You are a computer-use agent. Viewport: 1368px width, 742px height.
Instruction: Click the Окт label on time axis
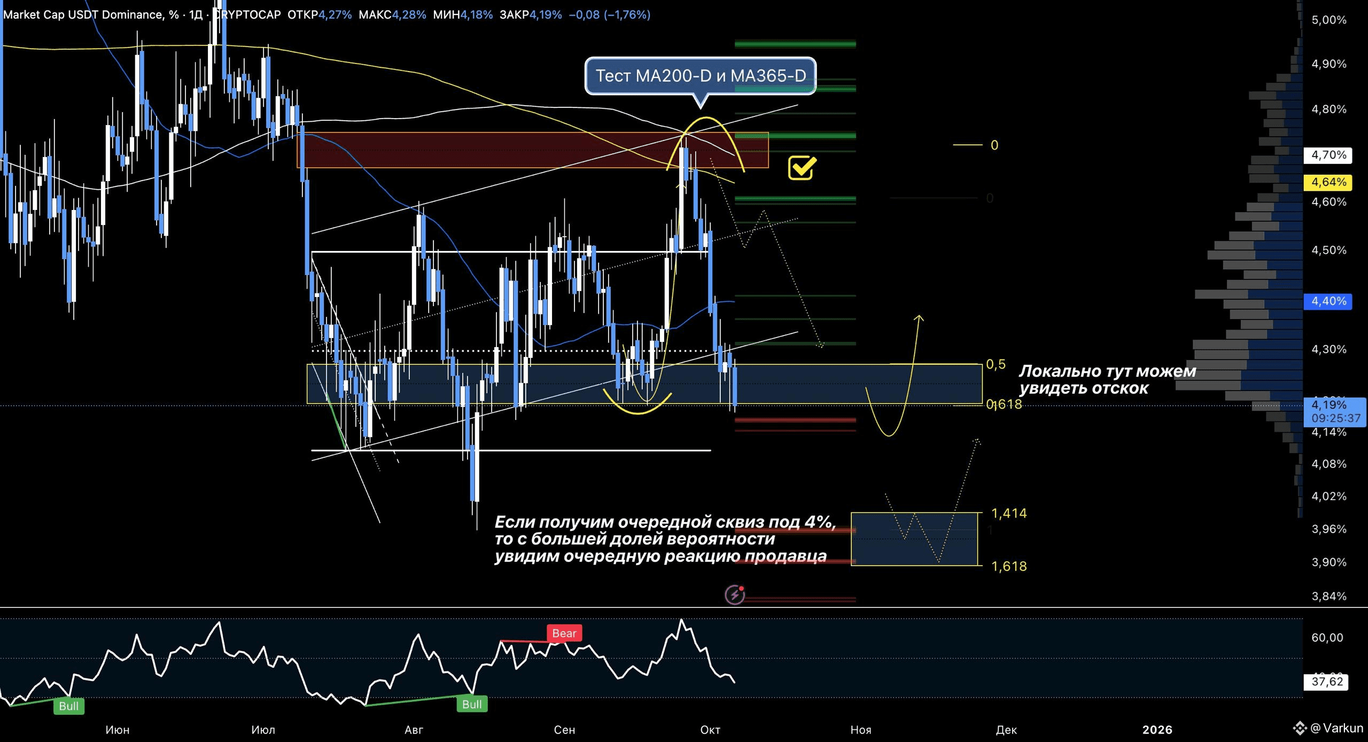tap(710, 730)
